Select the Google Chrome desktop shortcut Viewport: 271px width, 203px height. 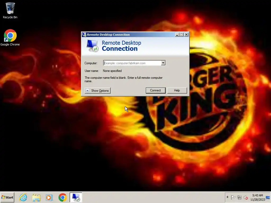[10, 38]
